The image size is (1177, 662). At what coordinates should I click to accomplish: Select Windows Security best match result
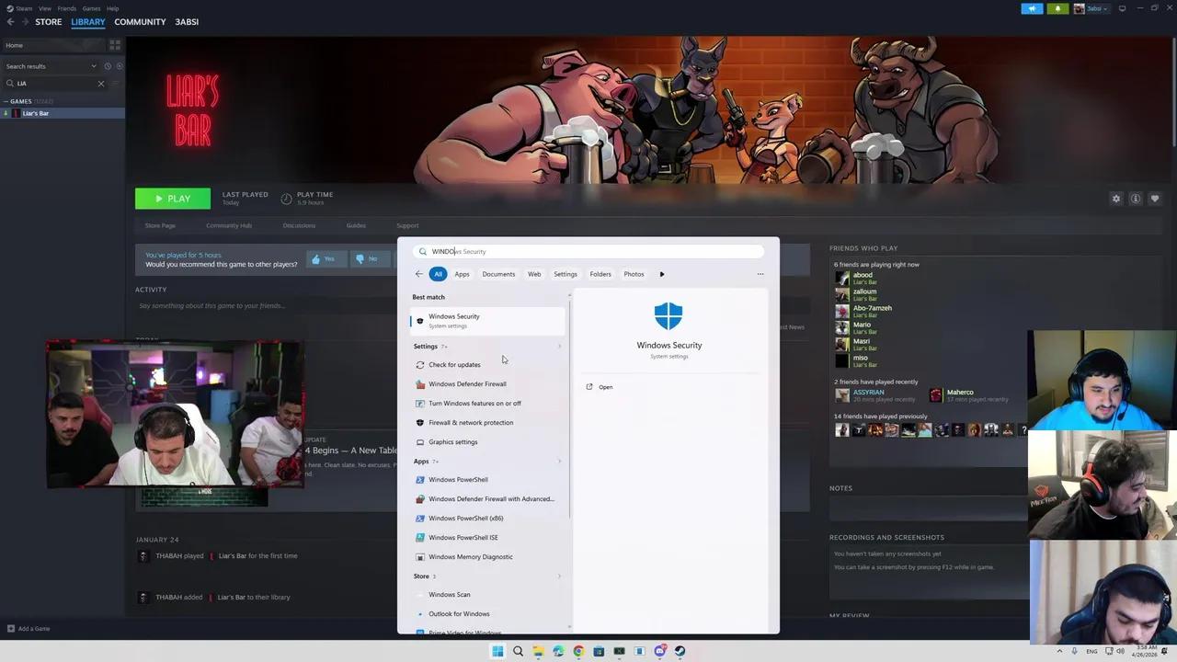click(488, 320)
